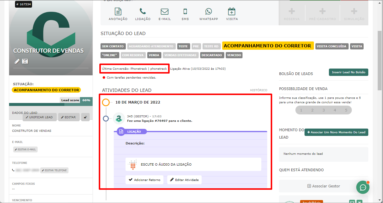Screen dimensions: 383x203
Task: Rate sale possibility as 1
Action: [x=301, y=110]
